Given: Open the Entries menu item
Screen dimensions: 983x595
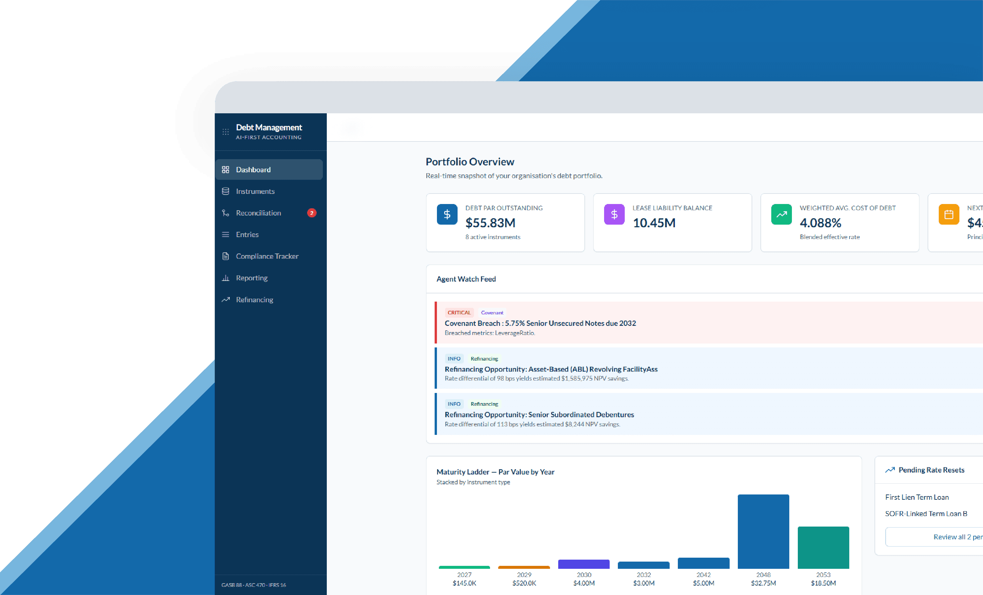Looking at the screenshot, I should [x=269, y=234].
